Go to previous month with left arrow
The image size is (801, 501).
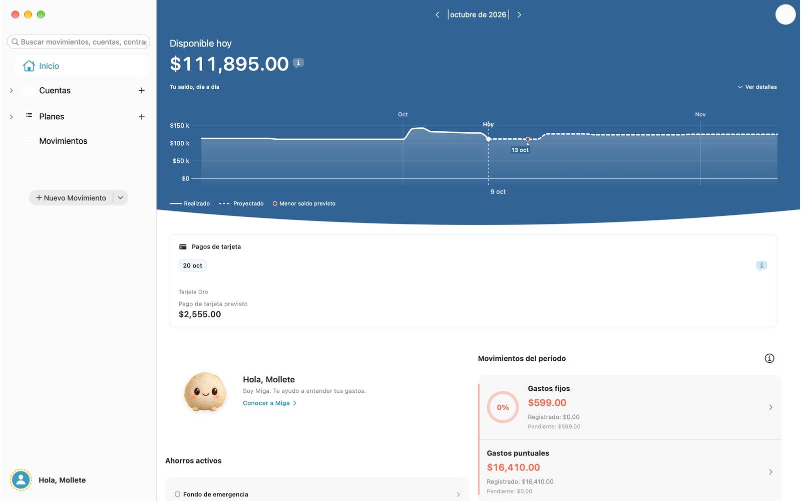coord(438,15)
